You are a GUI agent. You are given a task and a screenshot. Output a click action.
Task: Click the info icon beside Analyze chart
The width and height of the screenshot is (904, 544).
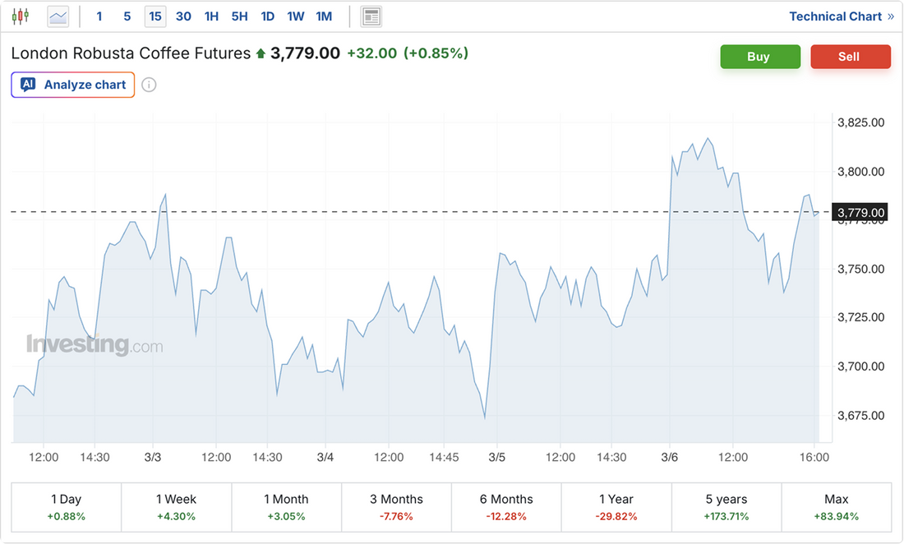click(149, 85)
